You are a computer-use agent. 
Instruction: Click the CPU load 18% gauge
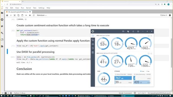pyautogui.click(x=117, y=44)
